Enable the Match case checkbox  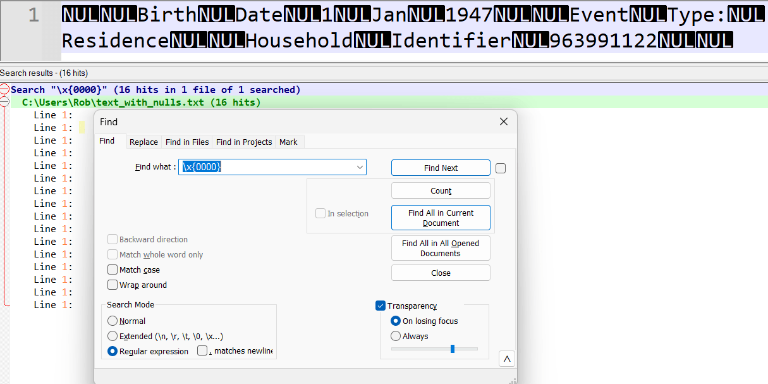click(x=113, y=269)
